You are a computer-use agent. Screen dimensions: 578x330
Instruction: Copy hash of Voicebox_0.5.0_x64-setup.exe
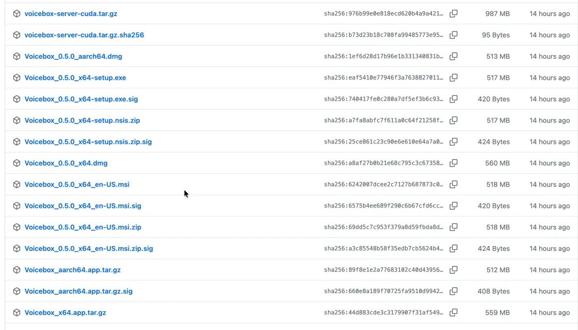(453, 78)
